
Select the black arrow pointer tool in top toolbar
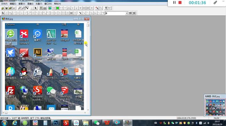tap(36, 8)
